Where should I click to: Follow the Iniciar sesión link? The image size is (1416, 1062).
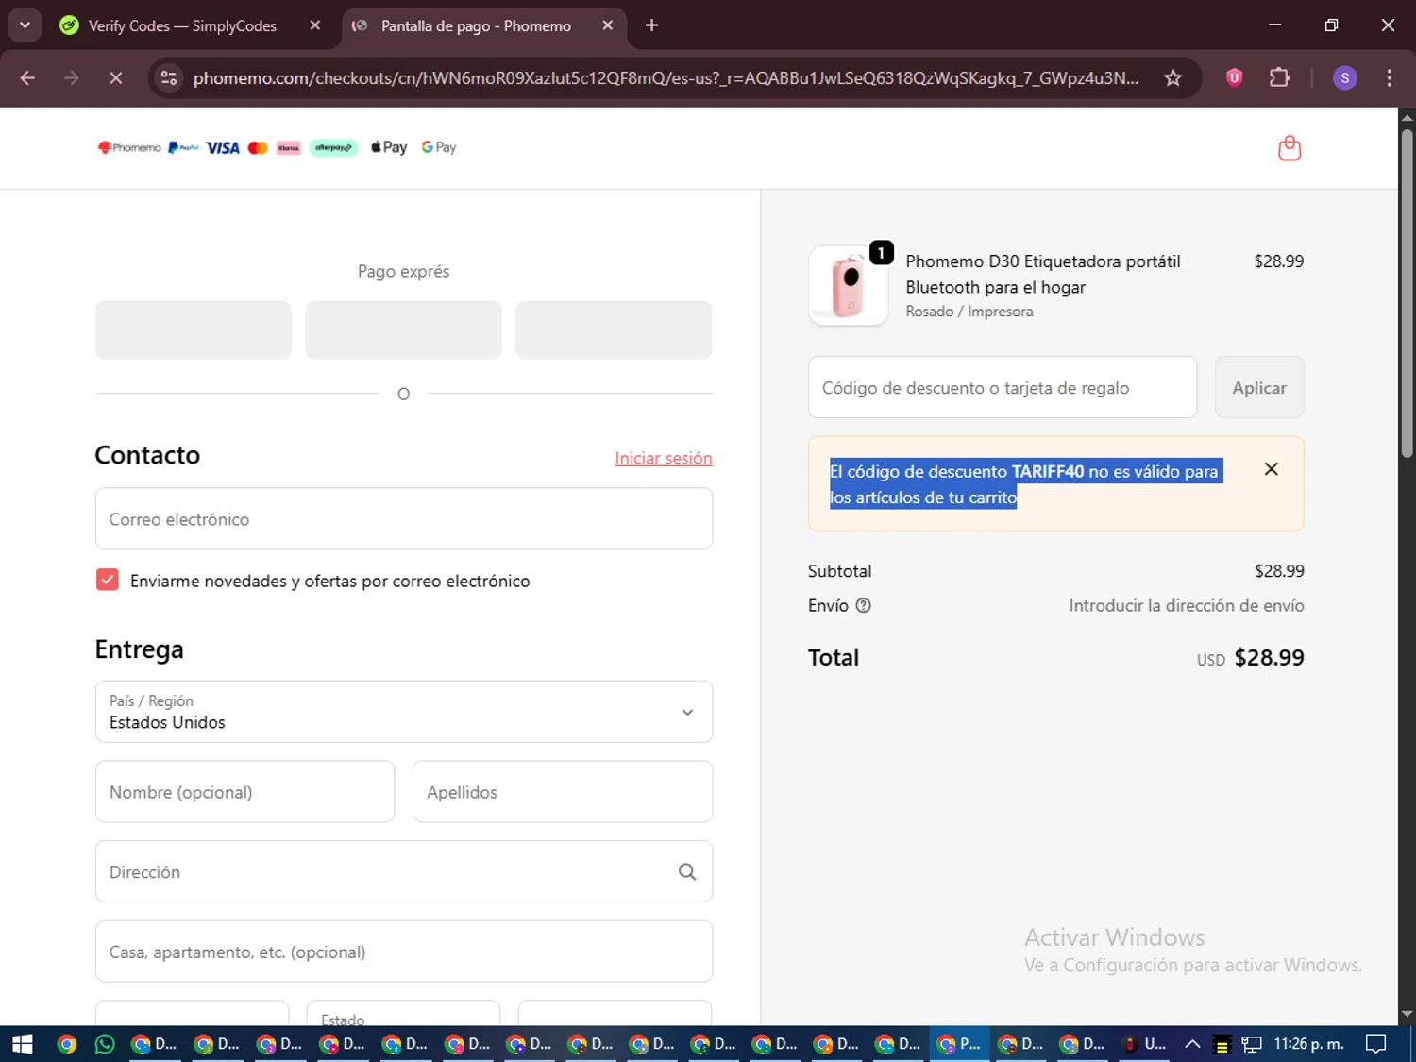point(664,458)
